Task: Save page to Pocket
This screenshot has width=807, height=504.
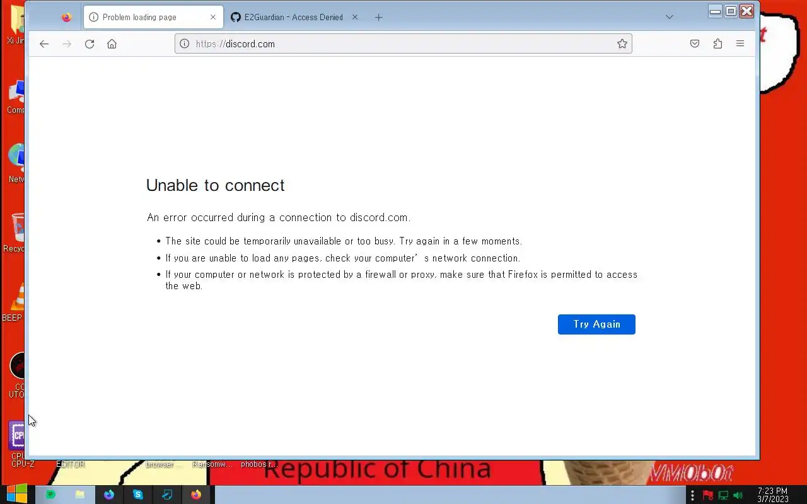Action: (695, 44)
